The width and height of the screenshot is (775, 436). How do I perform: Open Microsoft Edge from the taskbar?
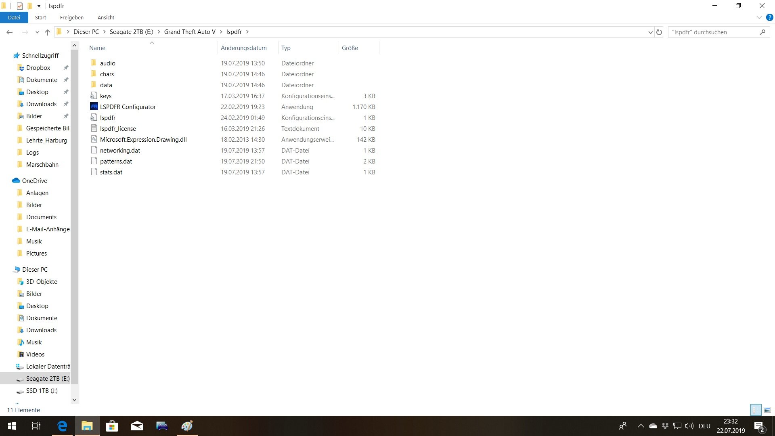coord(62,426)
